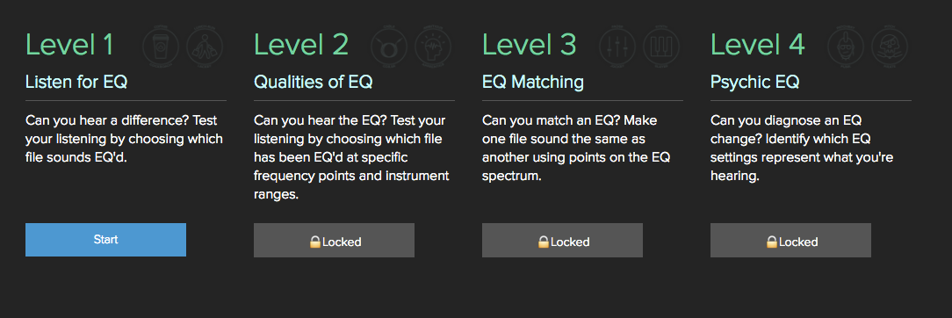Click the walking person badge icon for Level 1
Screen dimensions: 952x318
(205, 46)
